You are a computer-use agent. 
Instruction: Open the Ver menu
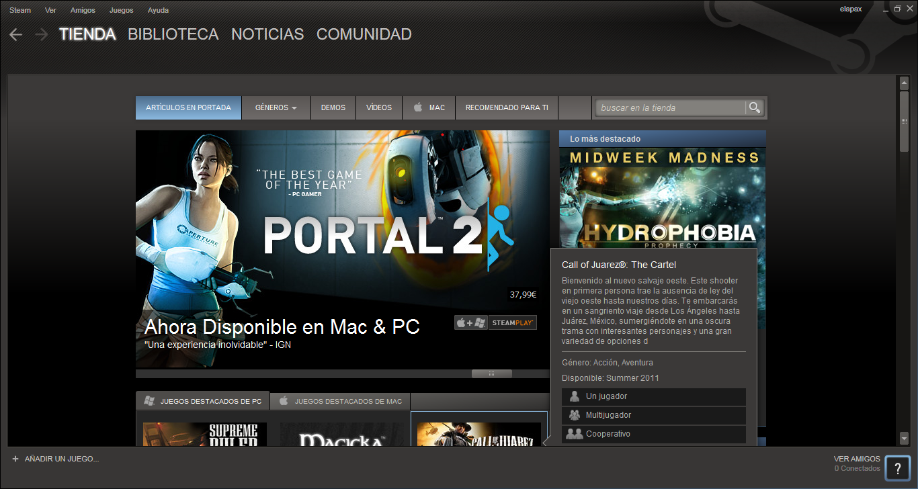50,10
